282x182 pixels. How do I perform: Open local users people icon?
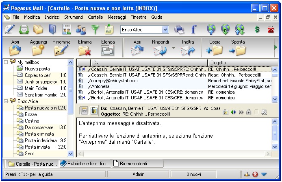(x=81, y=29)
